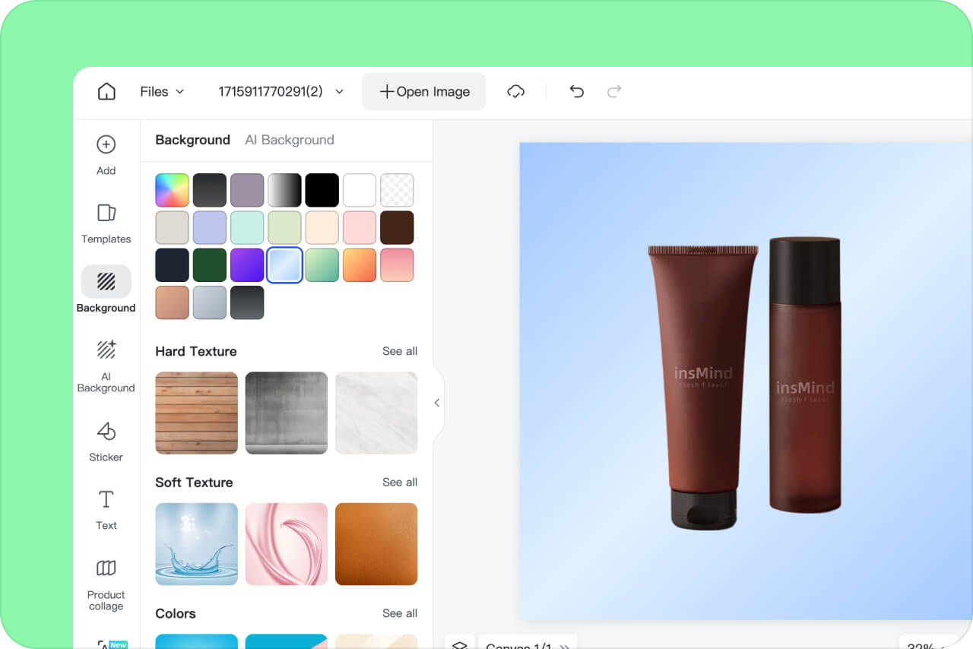Image resolution: width=973 pixels, height=649 pixels.
Task: Choose the mint swatch
Action: (247, 227)
